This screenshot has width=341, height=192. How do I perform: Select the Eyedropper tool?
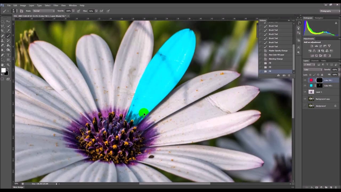tap(8, 31)
